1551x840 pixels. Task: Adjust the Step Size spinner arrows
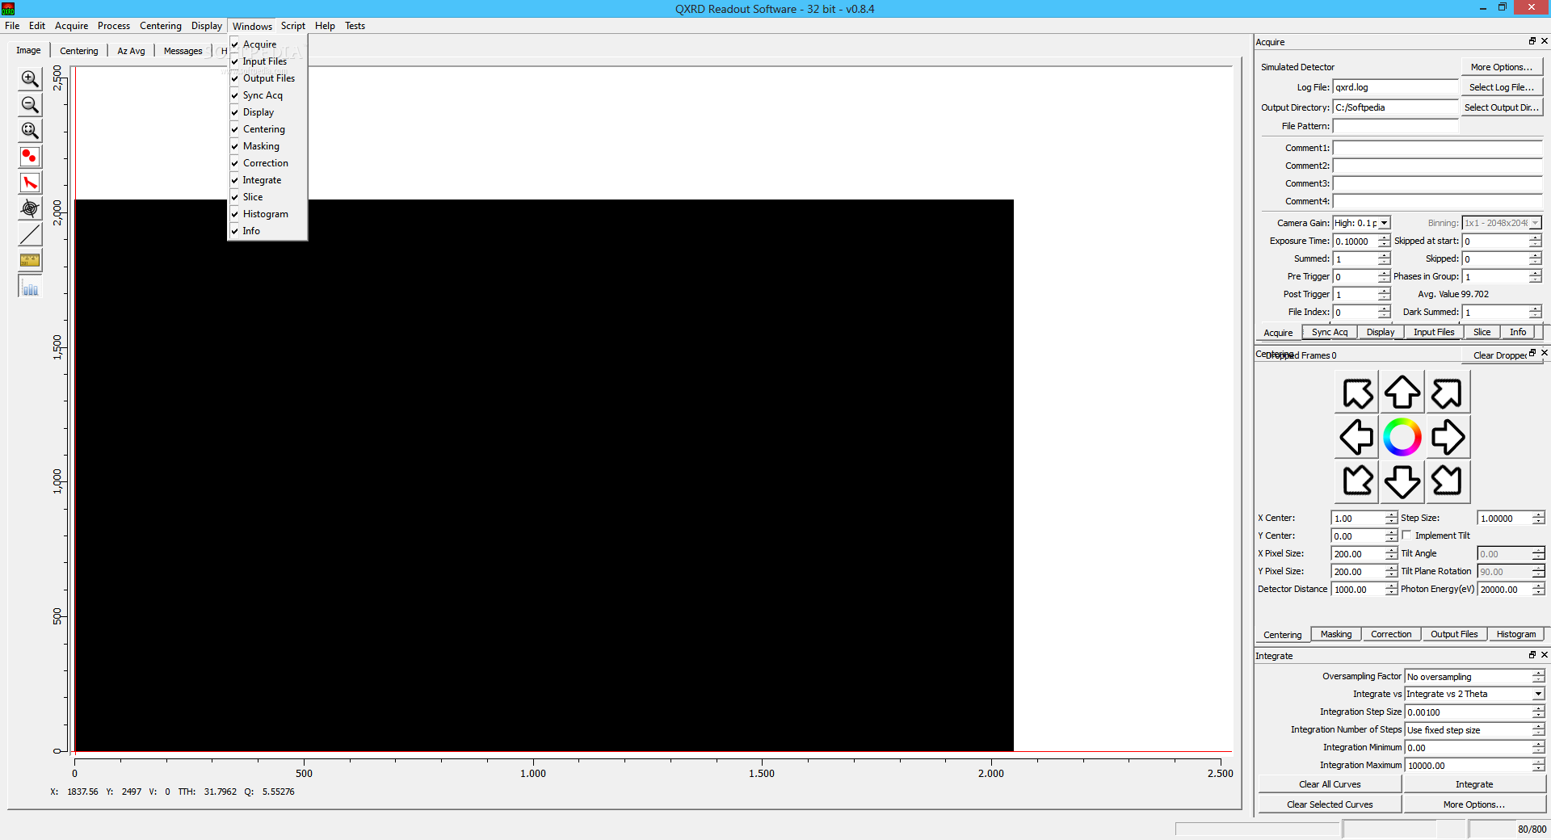coord(1538,519)
